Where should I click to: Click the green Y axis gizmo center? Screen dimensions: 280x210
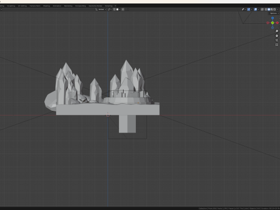click(x=272, y=23)
